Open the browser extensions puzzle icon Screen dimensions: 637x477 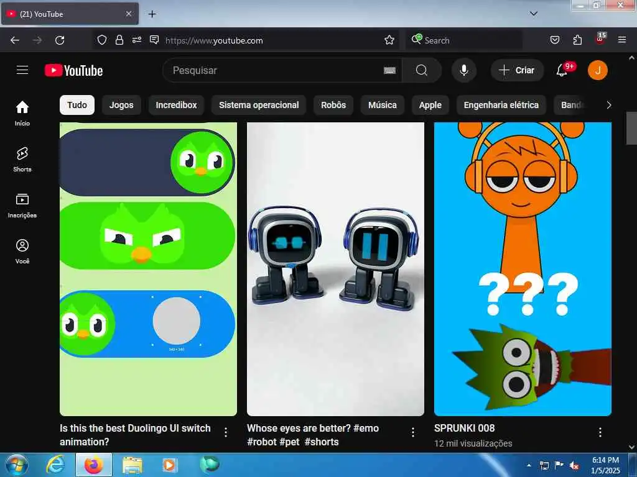(577, 40)
